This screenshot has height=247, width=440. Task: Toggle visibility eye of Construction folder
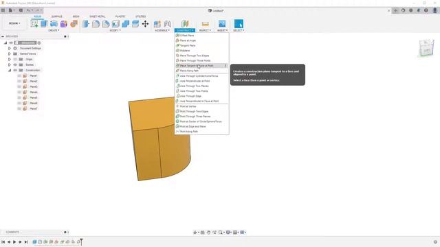click(15, 70)
